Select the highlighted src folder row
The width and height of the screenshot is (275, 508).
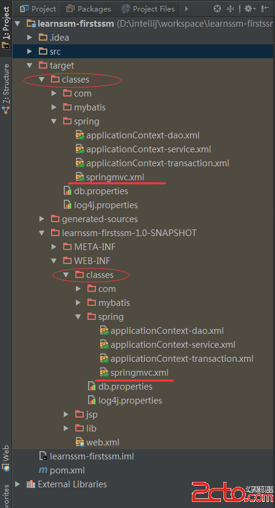pyautogui.click(x=144, y=52)
